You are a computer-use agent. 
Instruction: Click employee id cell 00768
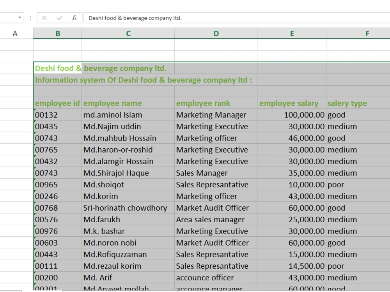point(58,208)
